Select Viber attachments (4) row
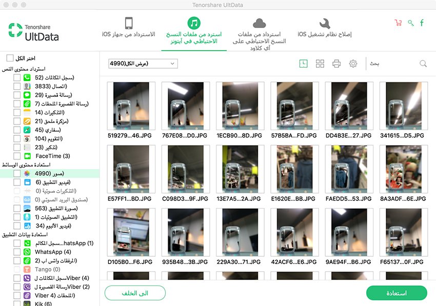The width and height of the screenshot is (436, 306). pos(49,295)
